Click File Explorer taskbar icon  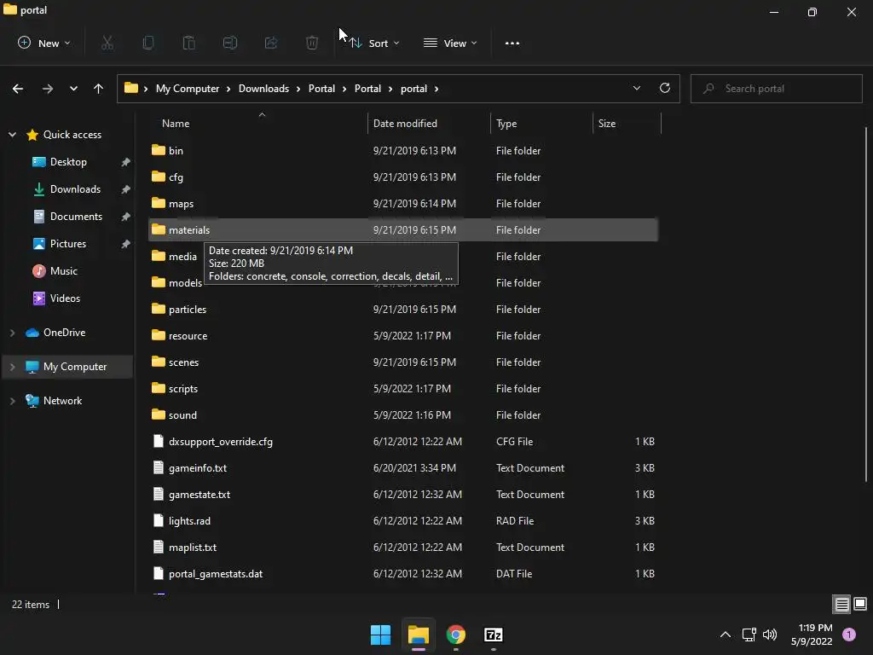pyautogui.click(x=418, y=635)
